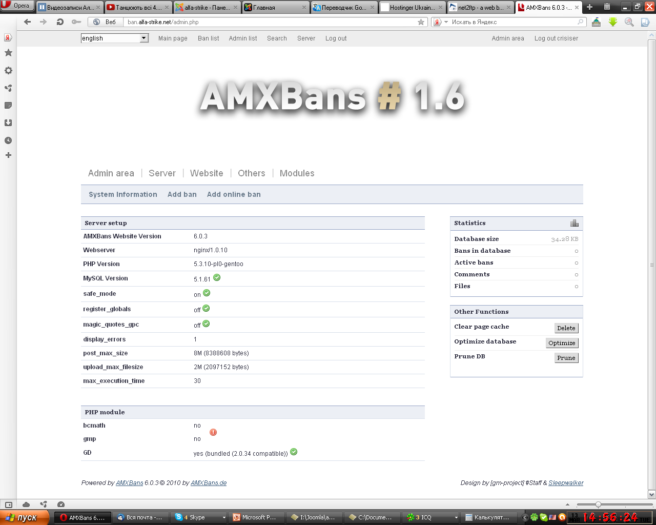Toggle panel button in Opera status bar
The image size is (656, 525).
(x=9, y=504)
